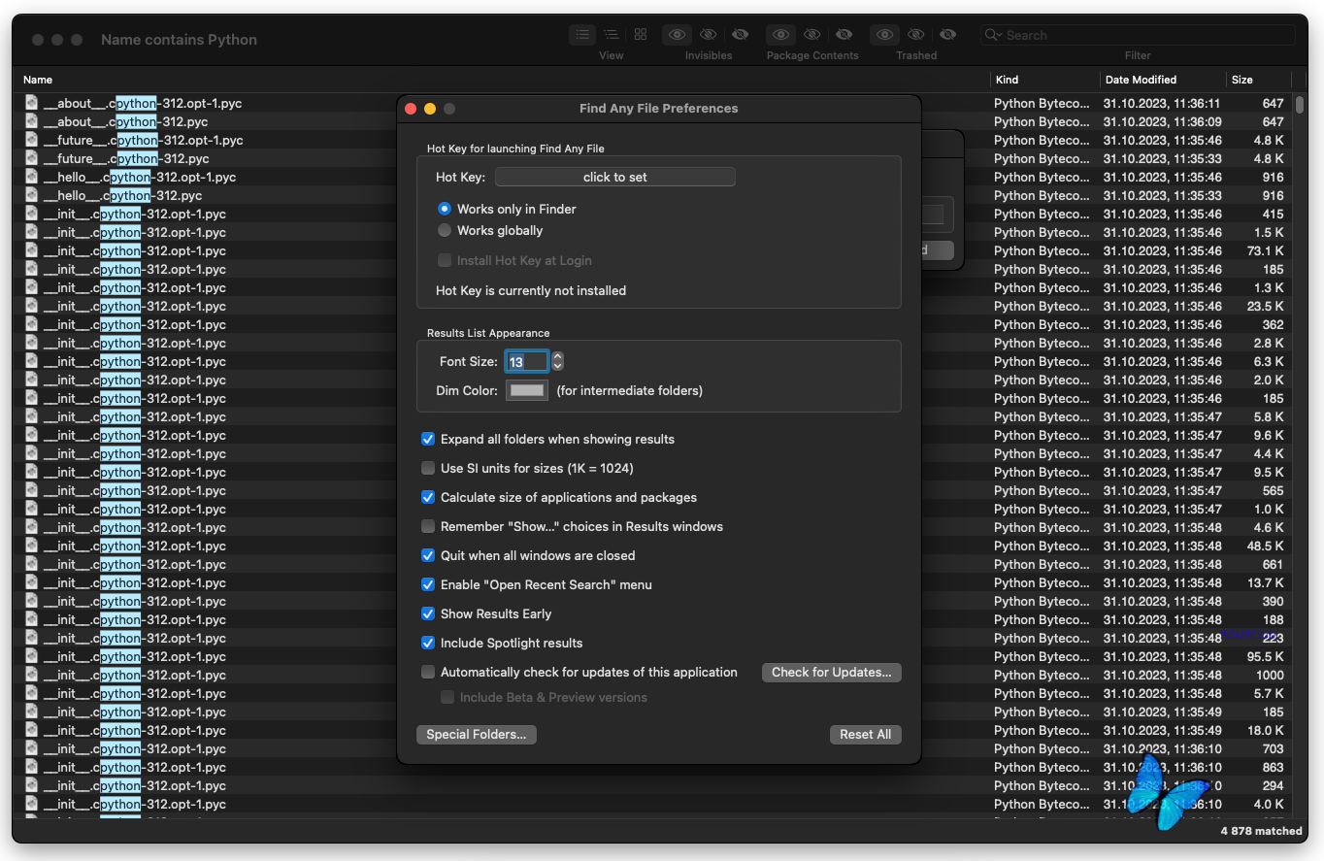Toggle "Calculate size of applications and packages"

(x=428, y=497)
